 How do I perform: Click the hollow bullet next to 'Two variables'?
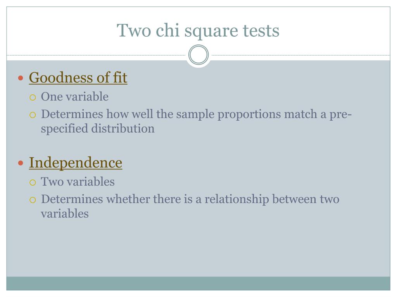pyautogui.click(x=33, y=183)
